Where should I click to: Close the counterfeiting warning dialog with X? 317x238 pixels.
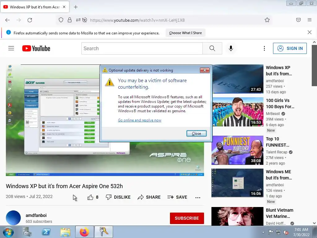[205, 70]
